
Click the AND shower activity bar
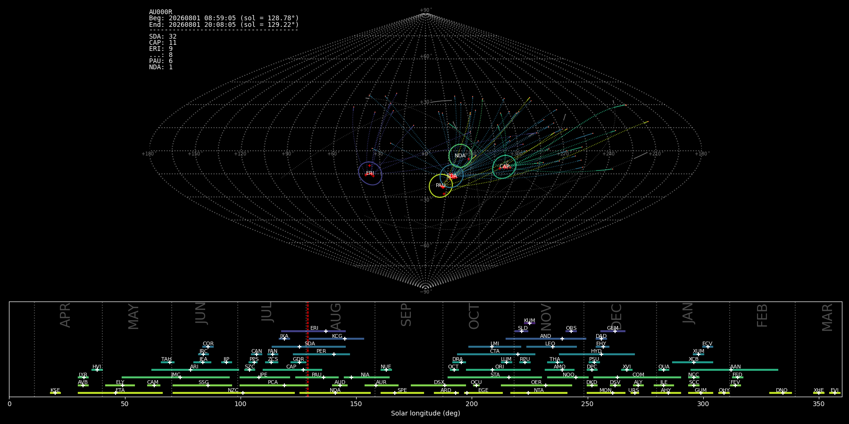[546, 339]
